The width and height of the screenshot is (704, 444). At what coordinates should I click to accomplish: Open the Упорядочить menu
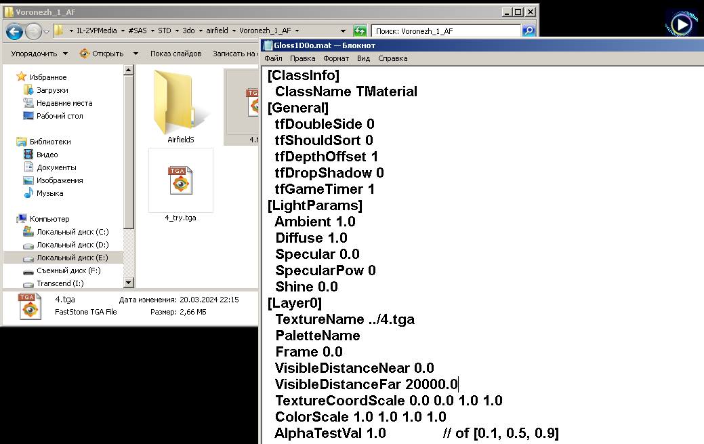pyautogui.click(x=39, y=54)
